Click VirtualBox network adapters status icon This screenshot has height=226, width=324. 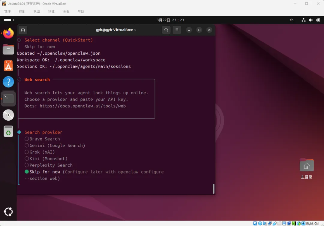pyautogui.click(x=270, y=224)
